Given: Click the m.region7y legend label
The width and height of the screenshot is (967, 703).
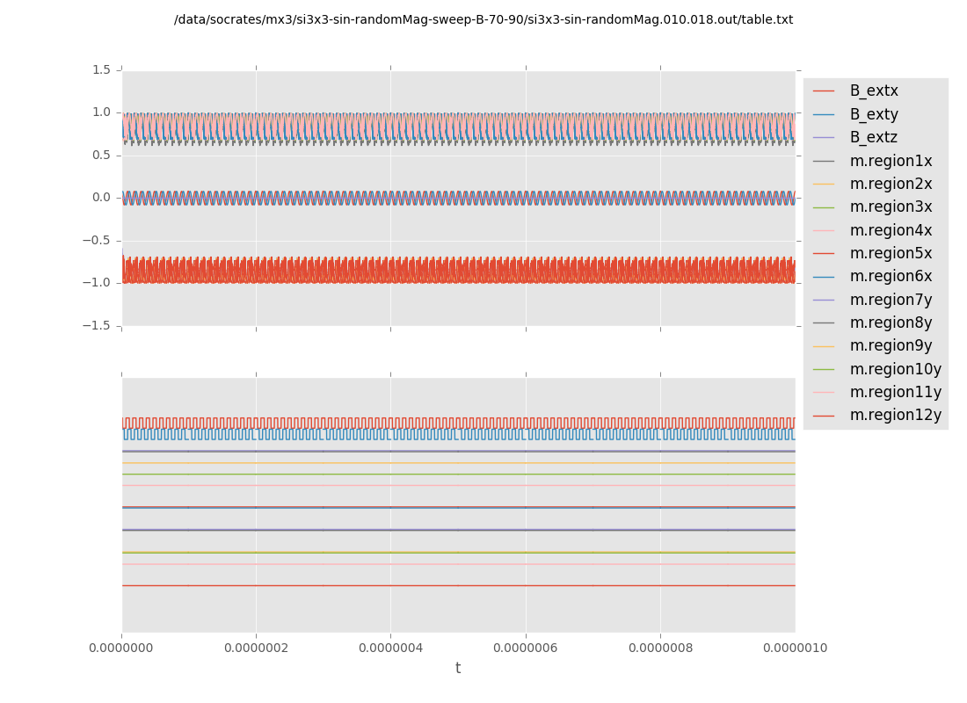Looking at the screenshot, I should click(x=891, y=300).
